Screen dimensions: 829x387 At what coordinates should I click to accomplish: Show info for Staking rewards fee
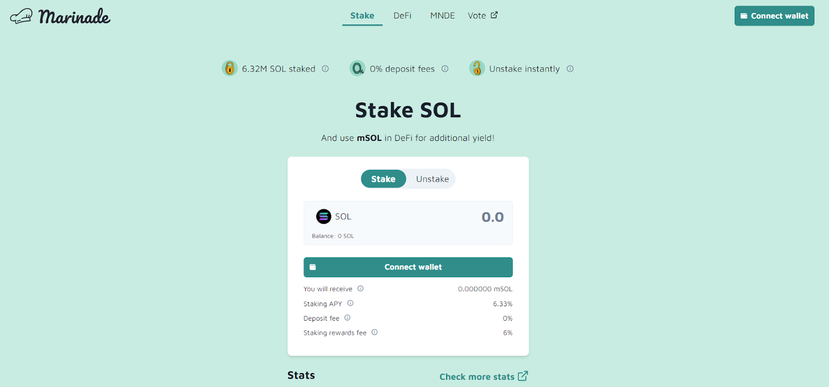pos(375,332)
